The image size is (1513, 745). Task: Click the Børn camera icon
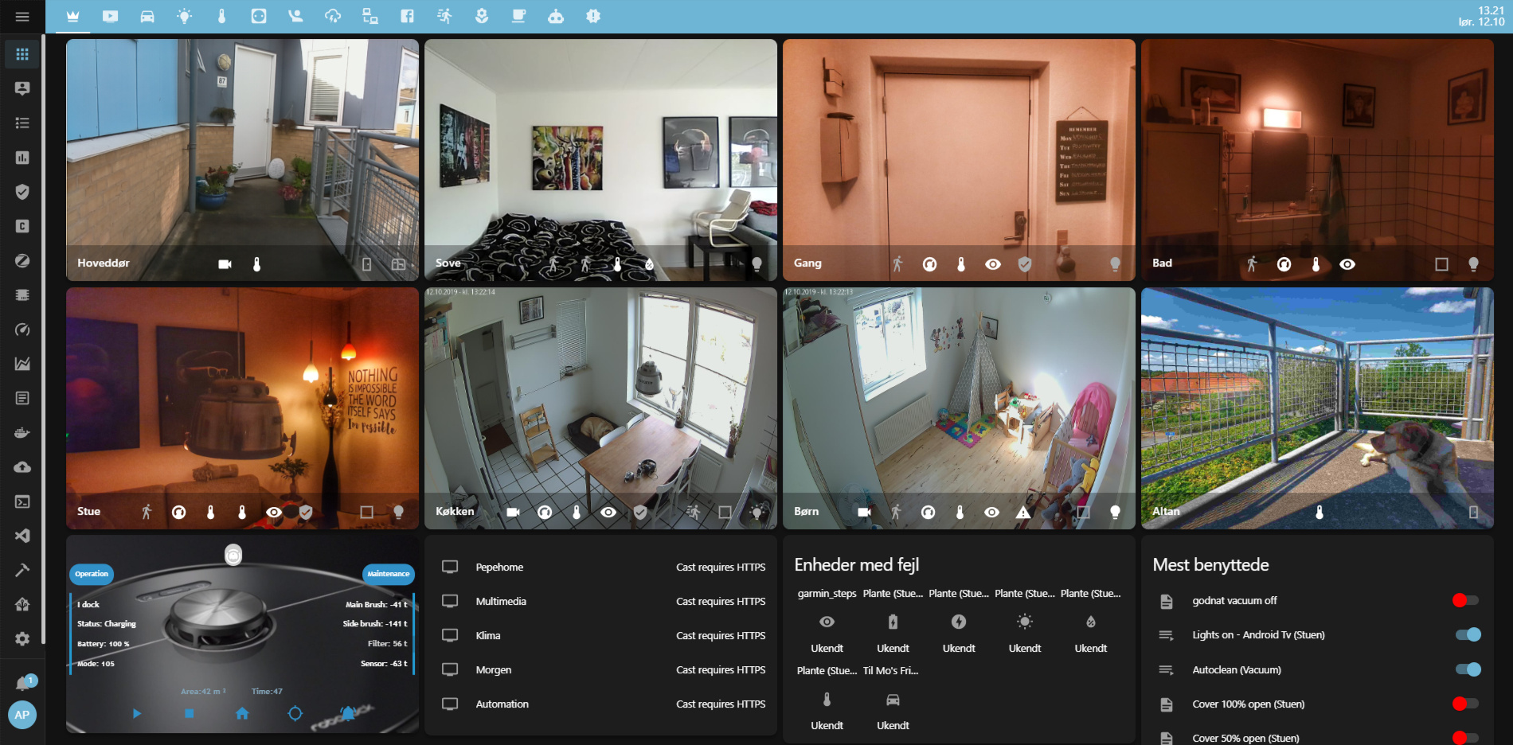864,513
